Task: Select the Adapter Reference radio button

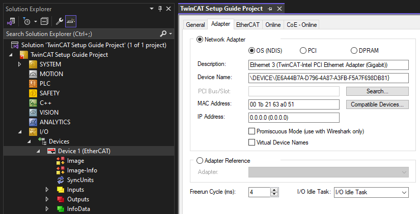Action: 200,161
